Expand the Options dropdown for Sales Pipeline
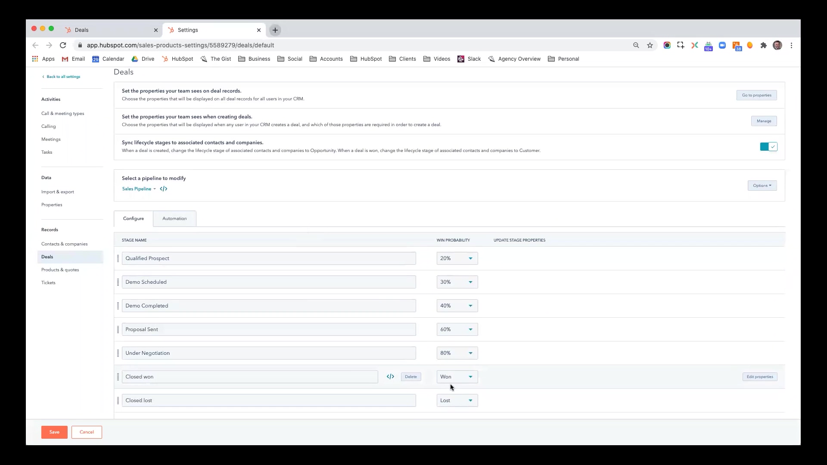 point(762,185)
